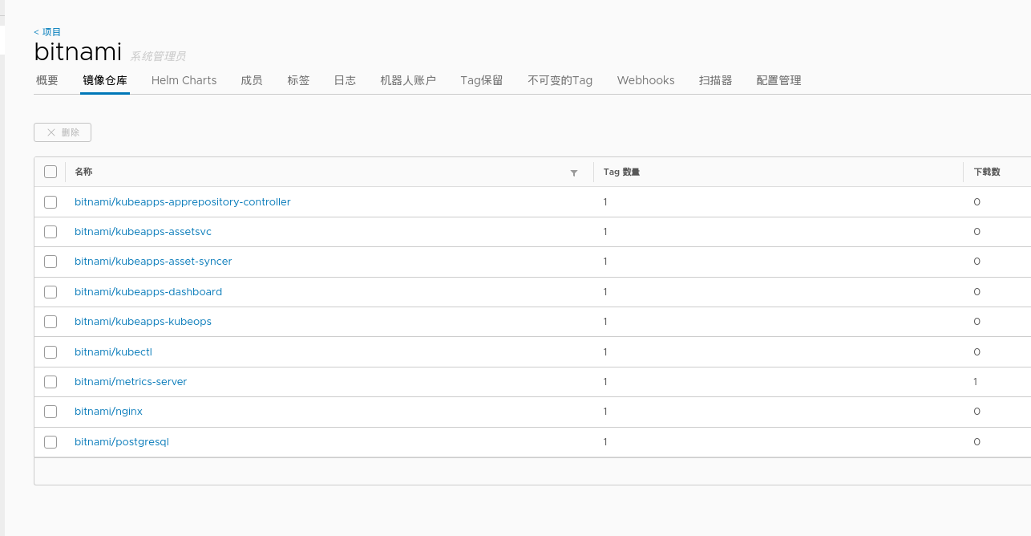The image size is (1031, 536).
Task: Open bitnami/kubeapps-assetsvc repository link
Action: 143,232
